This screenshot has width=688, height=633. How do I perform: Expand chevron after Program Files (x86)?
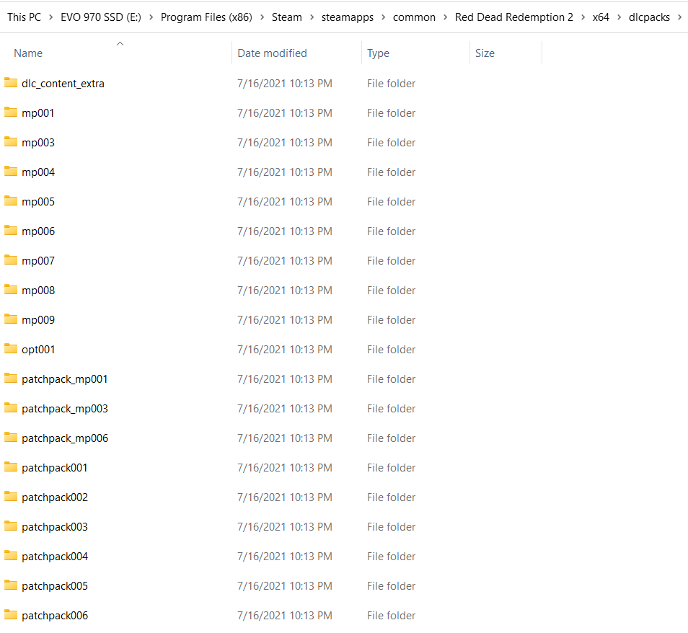coord(262,17)
